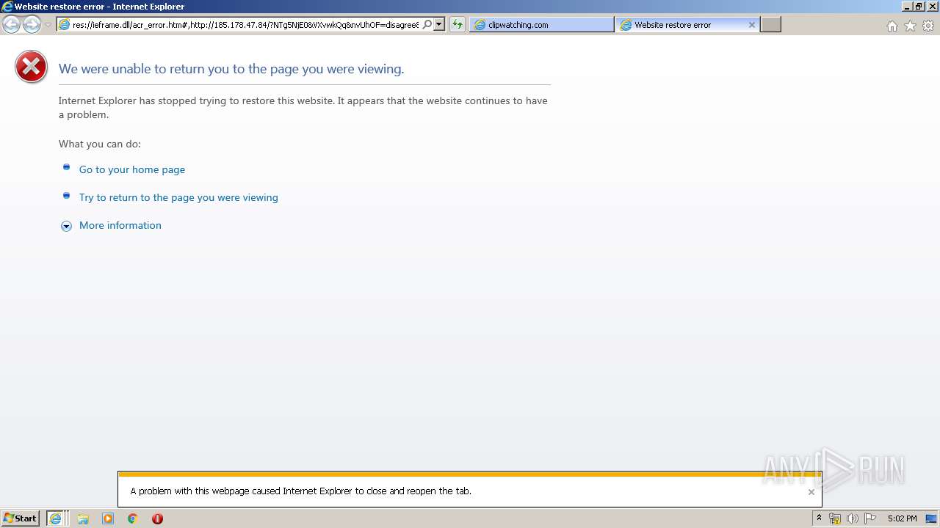Viewport: 940px width, 528px height.
Task: Open File Explorer from taskbar
Action: coord(83,518)
